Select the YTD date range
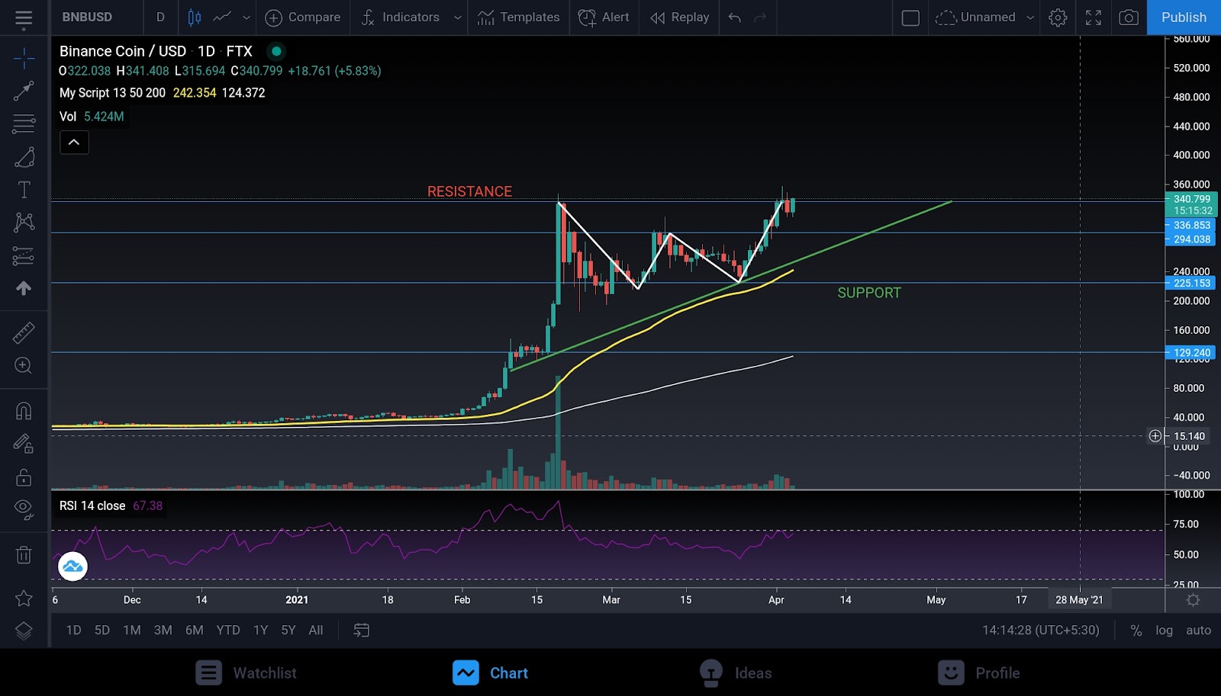 coord(228,630)
